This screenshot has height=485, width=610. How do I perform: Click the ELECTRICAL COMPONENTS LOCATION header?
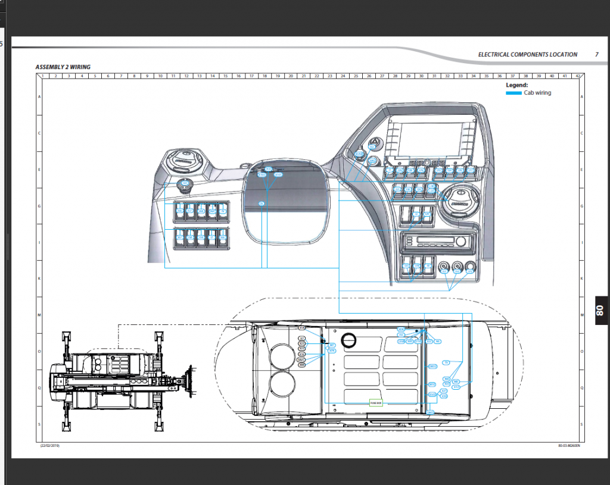tap(528, 54)
